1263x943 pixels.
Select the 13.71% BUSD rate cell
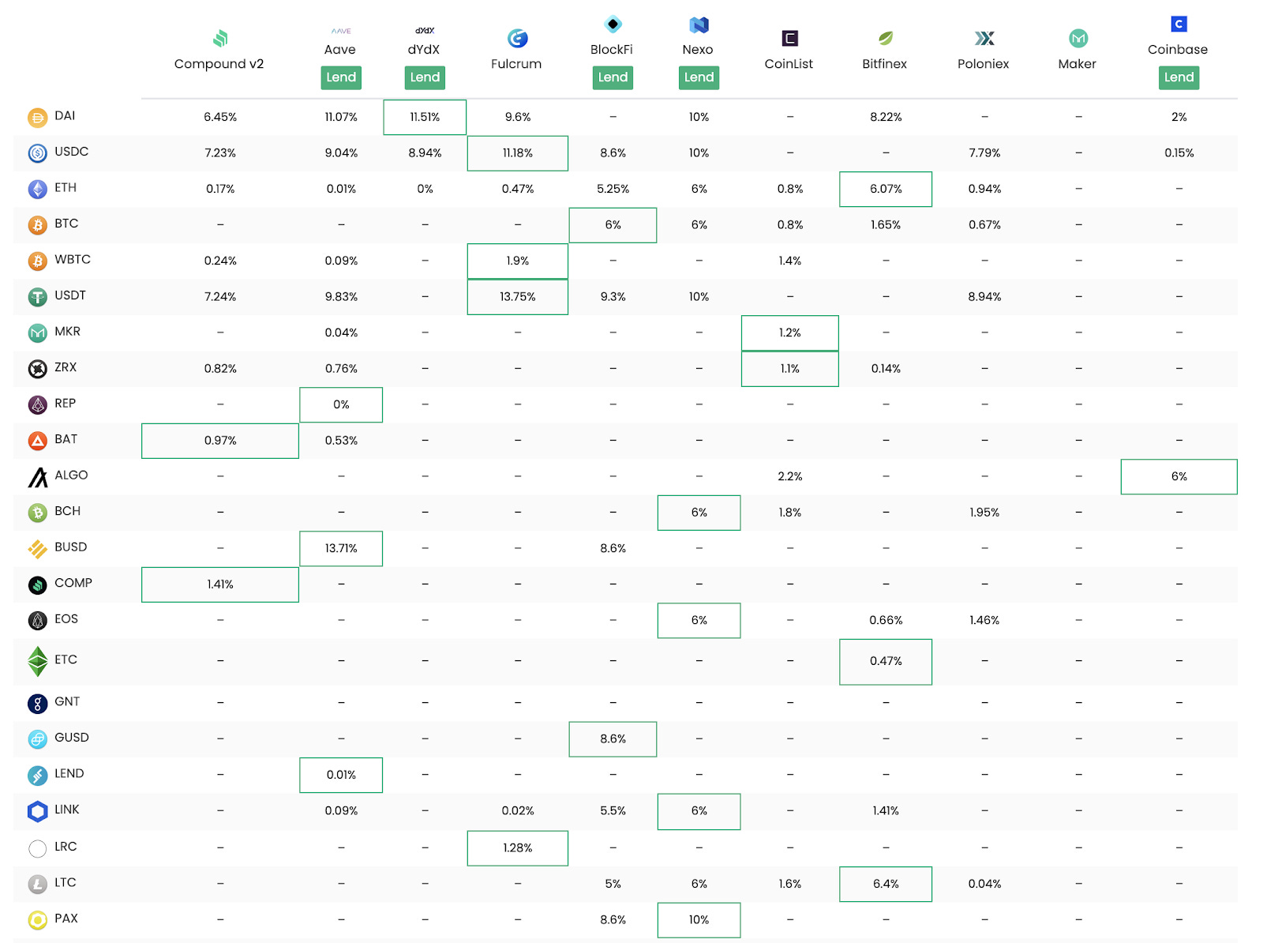point(341,548)
